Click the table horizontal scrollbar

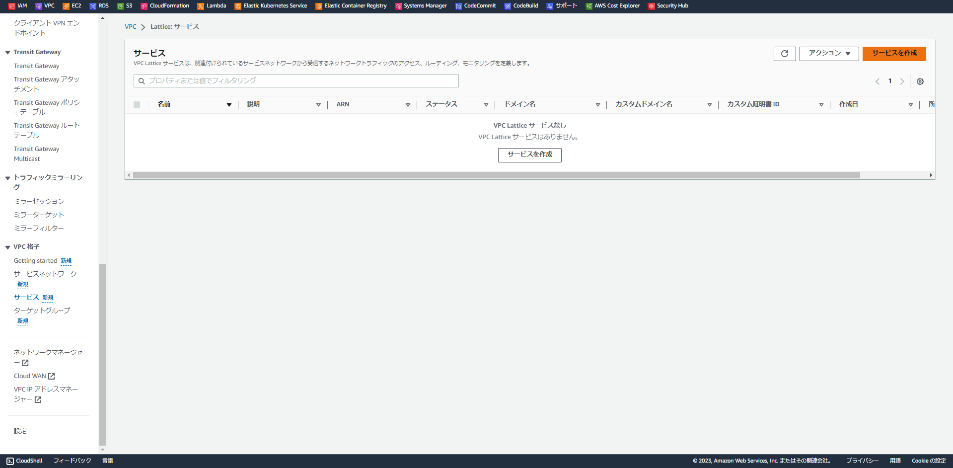coord(497,175)
